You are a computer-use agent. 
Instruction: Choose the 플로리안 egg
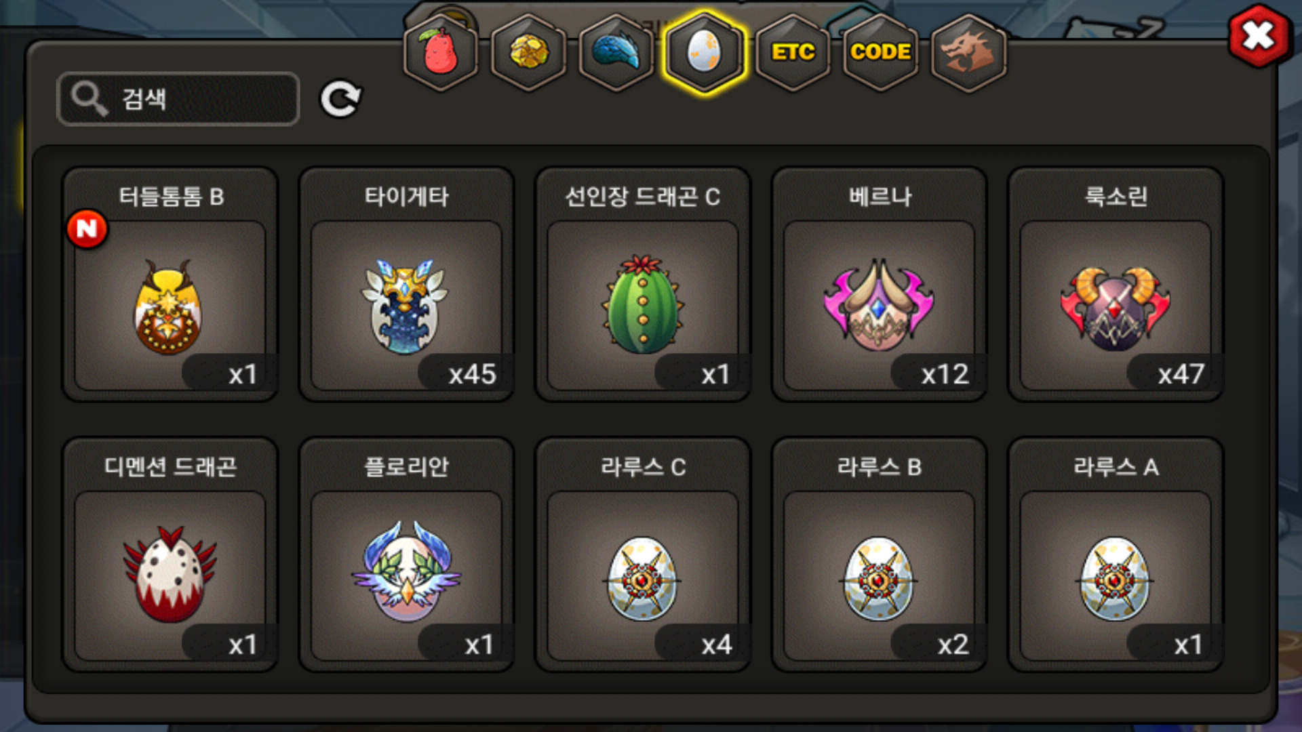407,554
